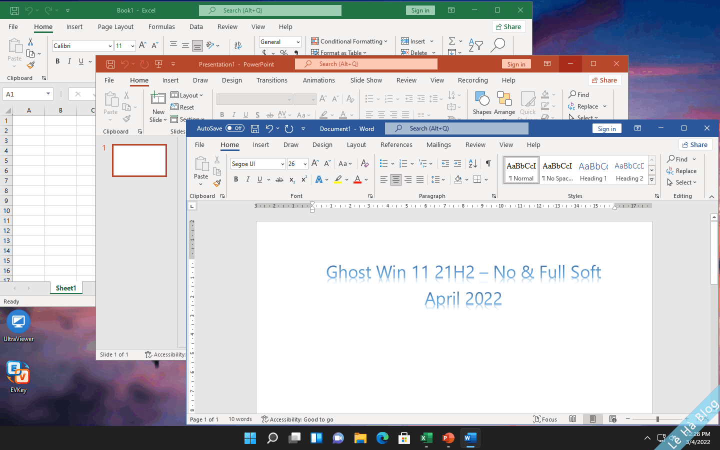Open the Layout dropdown in PowerPoint
This screenshot has width=720, height=450.
coord(187,95)
